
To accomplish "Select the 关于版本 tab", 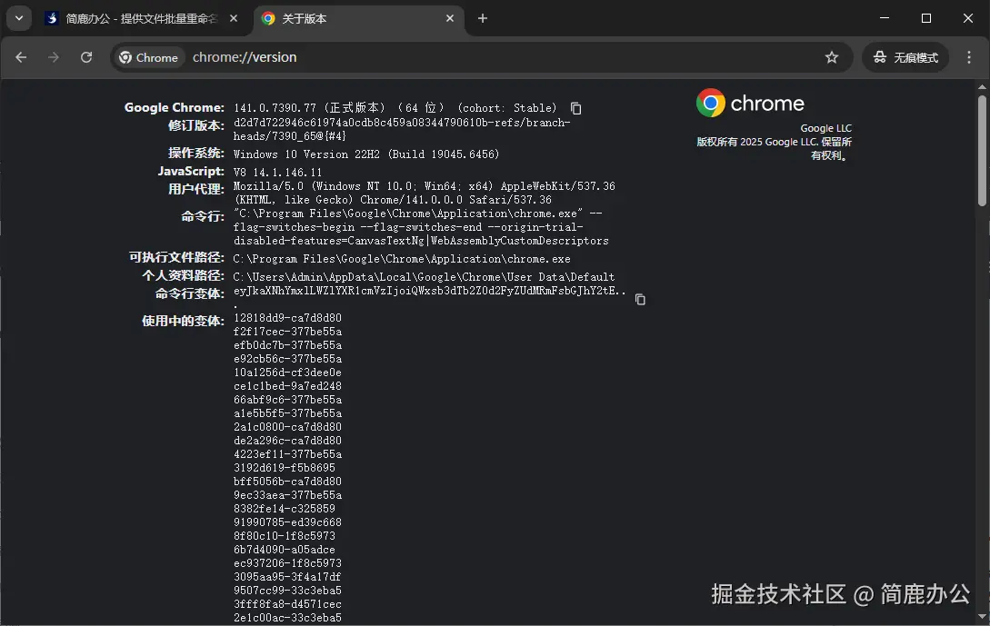I will click(x=358, y=19).
